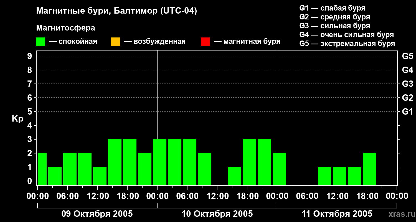Select the 'G5 — экстремальная буря' line
This screenshot has height=222, width=416.
point(347,44)
